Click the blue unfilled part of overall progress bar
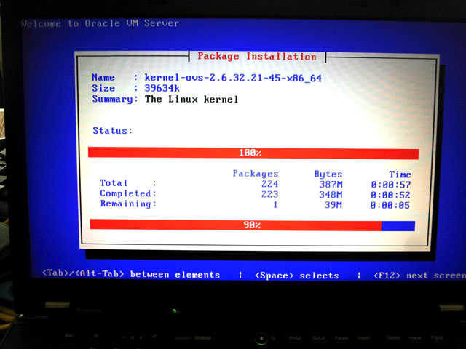The image size is (466, 349). click(x=398, y=226)
